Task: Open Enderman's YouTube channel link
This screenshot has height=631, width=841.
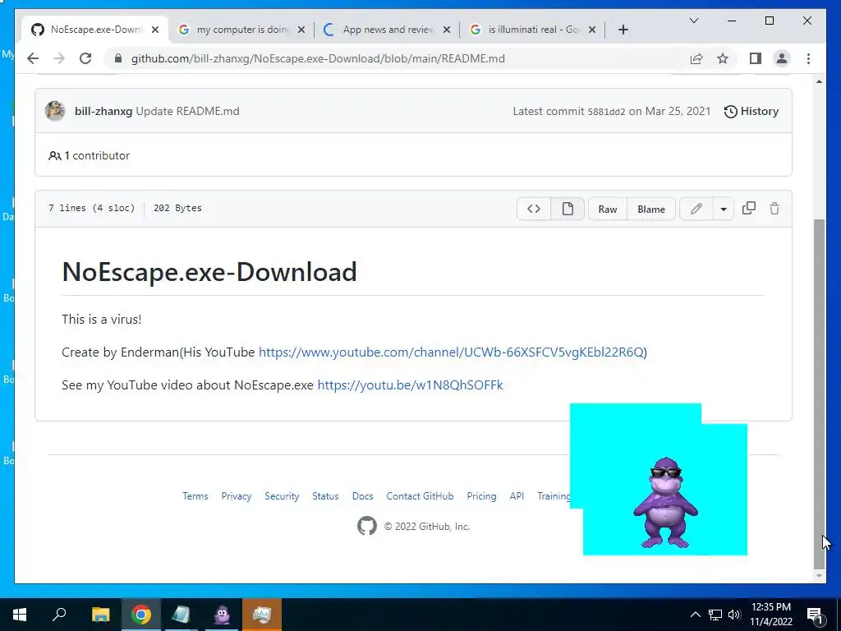Action: coord(451,352)
